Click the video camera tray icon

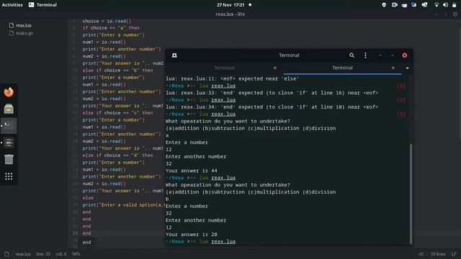coord(395,5)
